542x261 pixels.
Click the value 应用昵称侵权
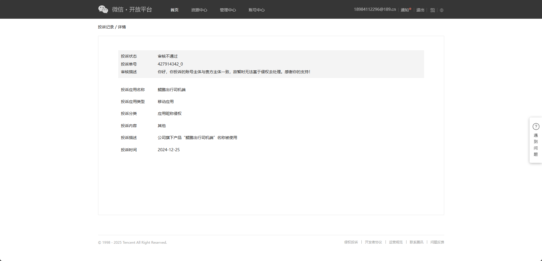coord(170,113)
